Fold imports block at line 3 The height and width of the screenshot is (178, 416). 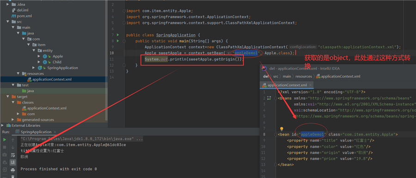(x=124, y=11)
